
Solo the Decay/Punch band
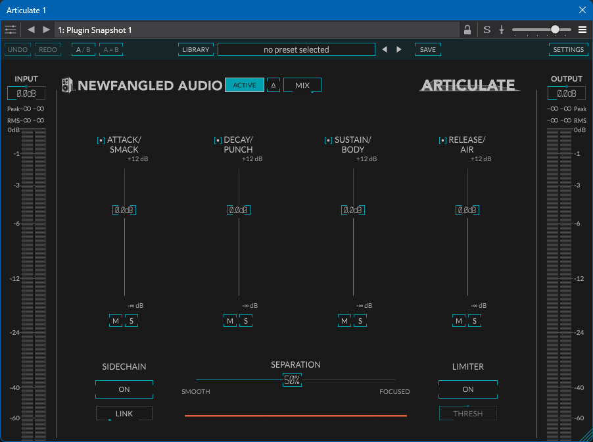246,321
